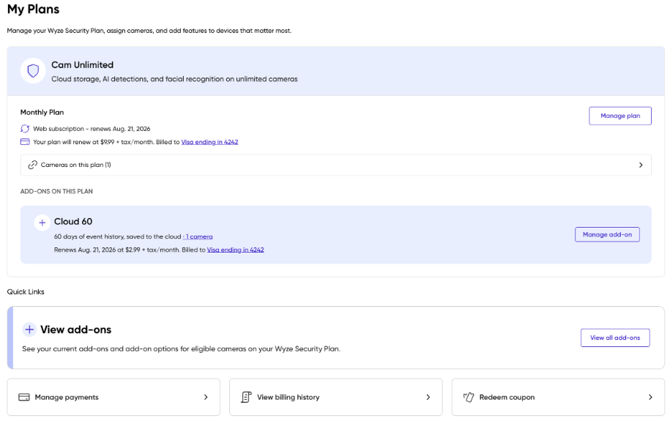The image size is (670, 421).
Task: Click the credit card icon beside plan renewal price
Action: coord(25,142)
